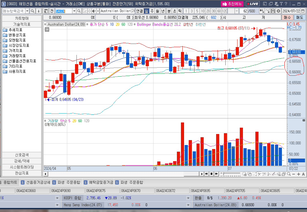The height and width of the screenshot is (212, 307).
Task: Click the plus zoom-in icon below chart
Action: 298,174
